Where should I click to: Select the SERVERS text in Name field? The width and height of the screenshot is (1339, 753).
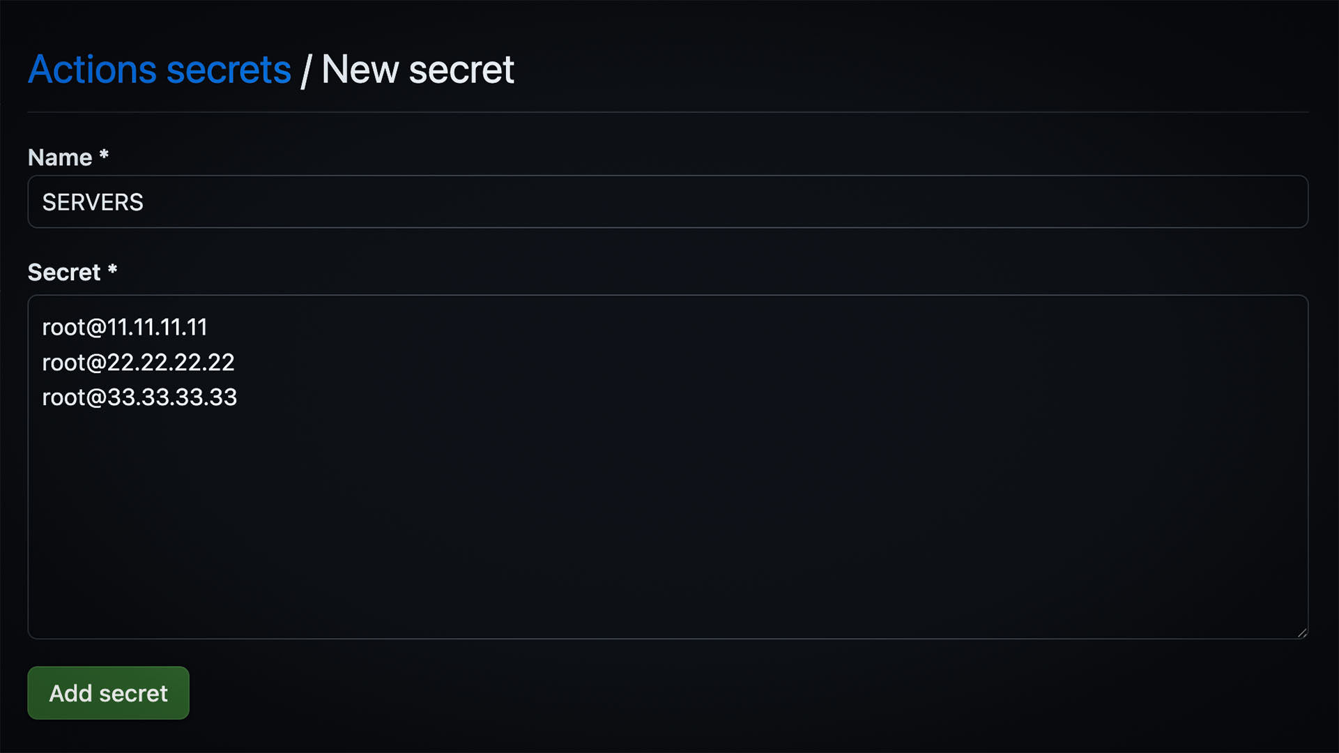[x=93, y=202]
